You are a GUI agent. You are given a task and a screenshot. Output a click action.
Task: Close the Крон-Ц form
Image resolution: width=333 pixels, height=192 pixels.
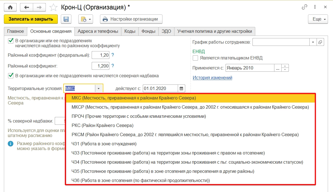tap(325, 7)
